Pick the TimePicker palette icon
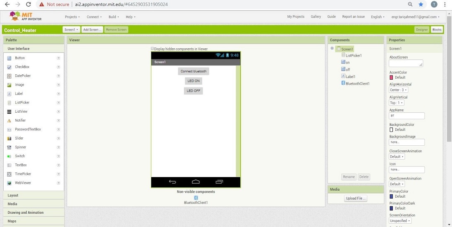The width and height of the screenshot is (452, 227). tap(9, 174)
